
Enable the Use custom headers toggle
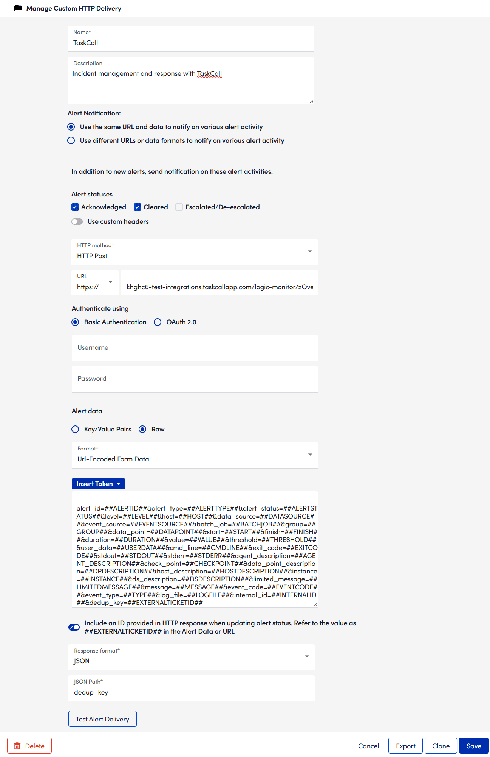coord(77,221)
